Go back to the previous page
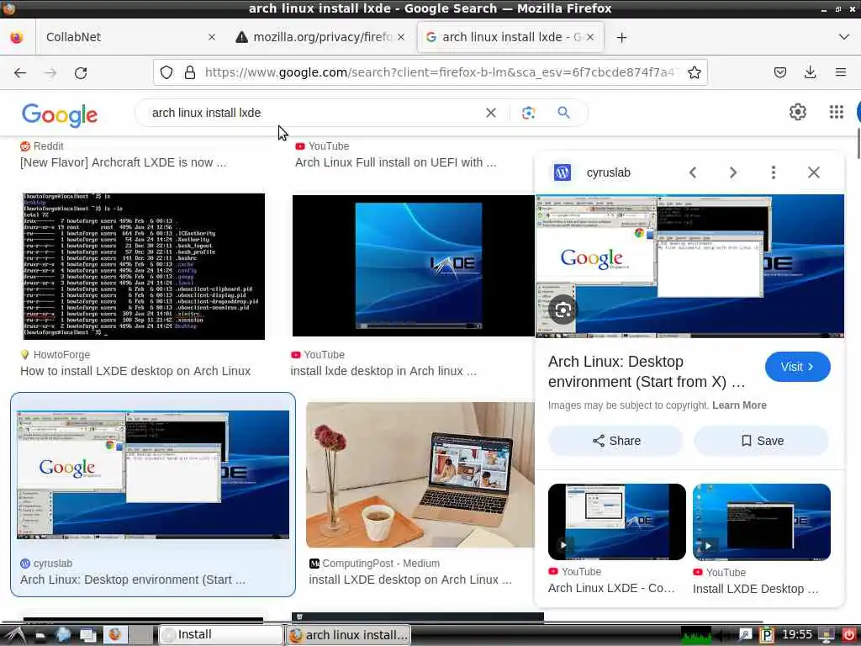 coord(20,72)
